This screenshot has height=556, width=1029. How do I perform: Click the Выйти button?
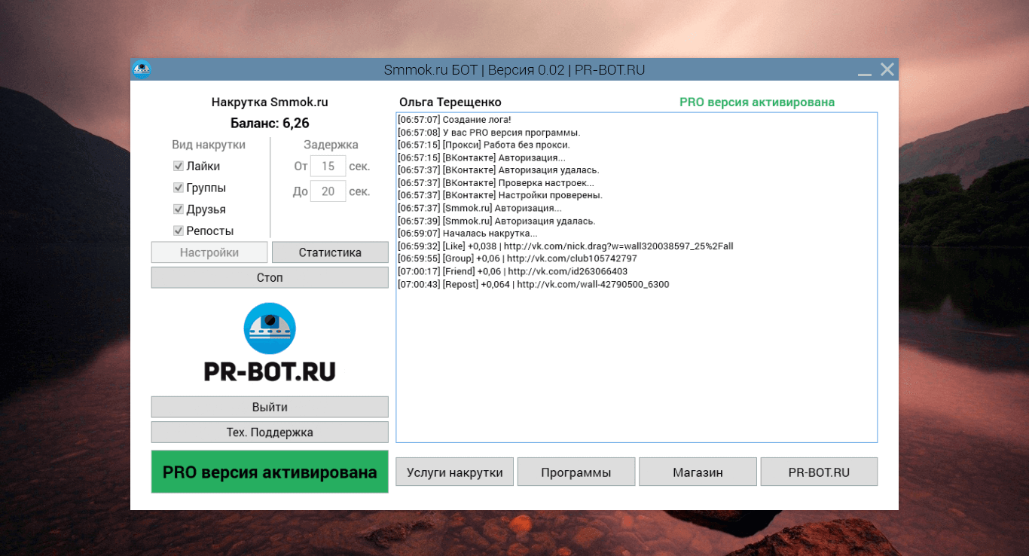tap(270, 407)
